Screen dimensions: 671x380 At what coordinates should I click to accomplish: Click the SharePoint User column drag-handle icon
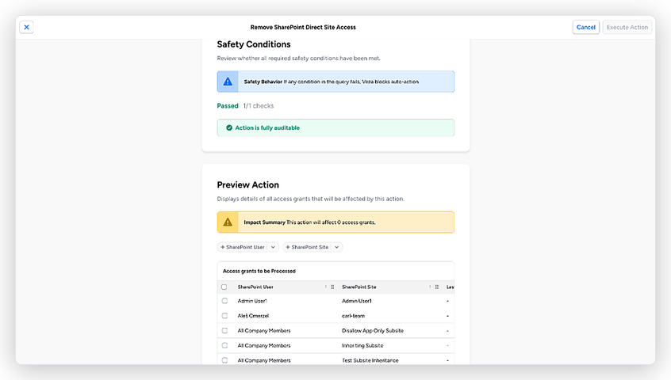(332, 287)
